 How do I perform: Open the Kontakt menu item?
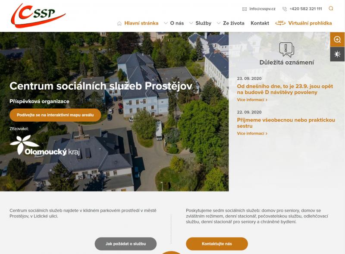[x=260, y=23]
